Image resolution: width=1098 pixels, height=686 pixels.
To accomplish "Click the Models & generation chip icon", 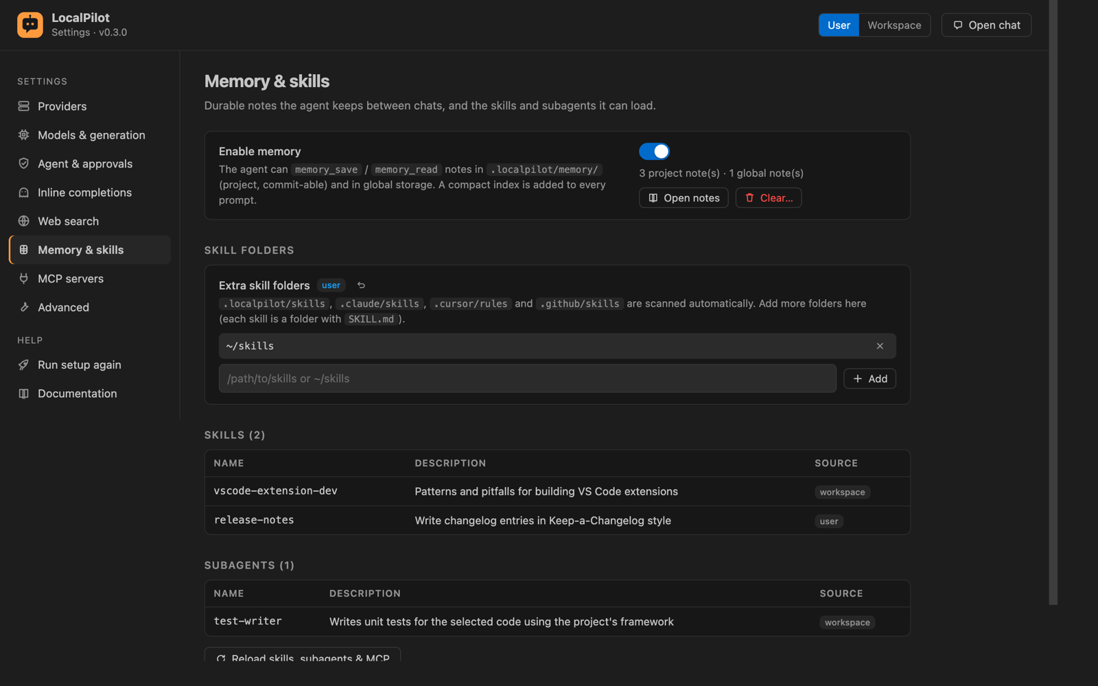I will point(24,135).
